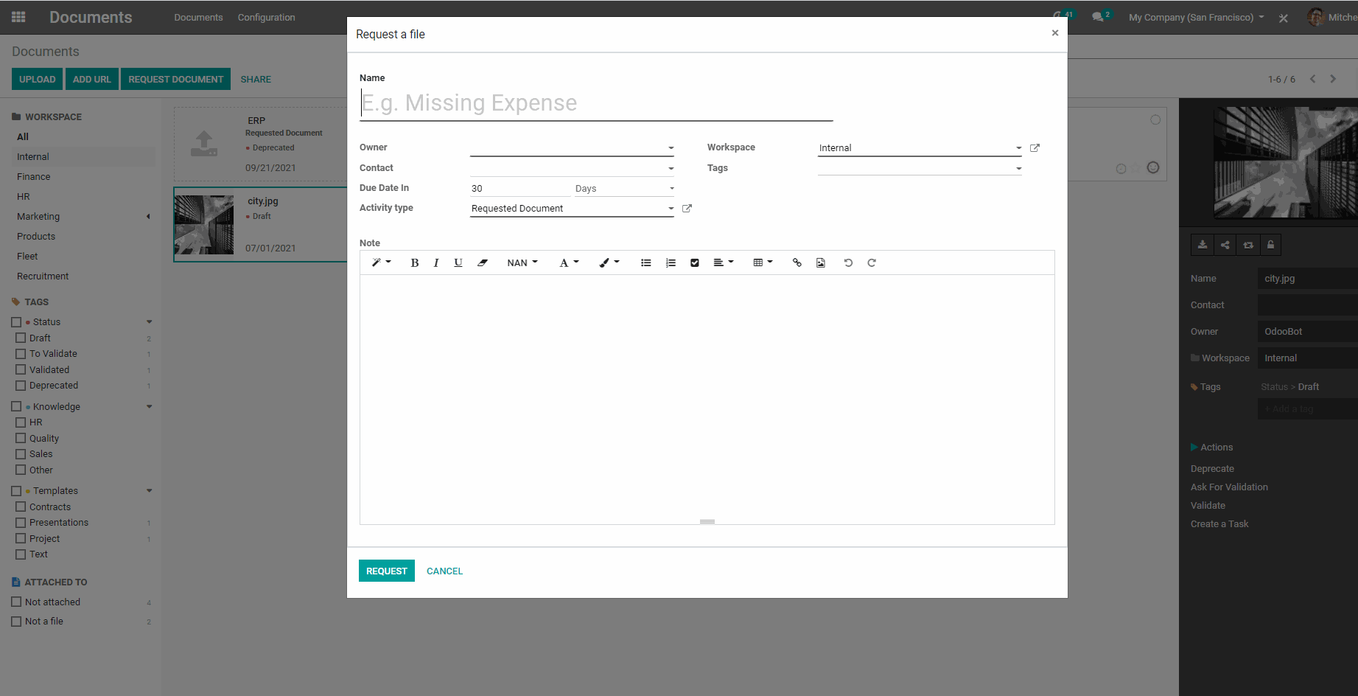Click the city.jpg thumbnail card
The image size is (1358, 696).
click(204, 225)
